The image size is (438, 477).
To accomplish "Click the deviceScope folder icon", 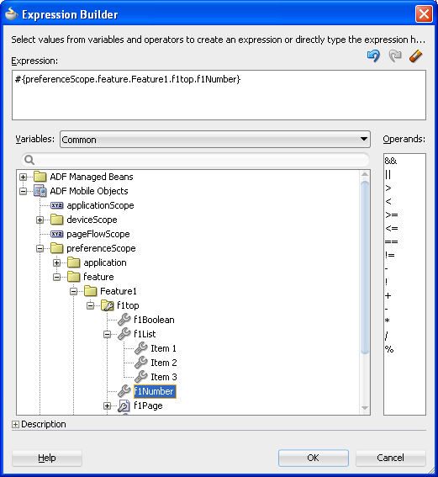I will click(x=57, y=220).
